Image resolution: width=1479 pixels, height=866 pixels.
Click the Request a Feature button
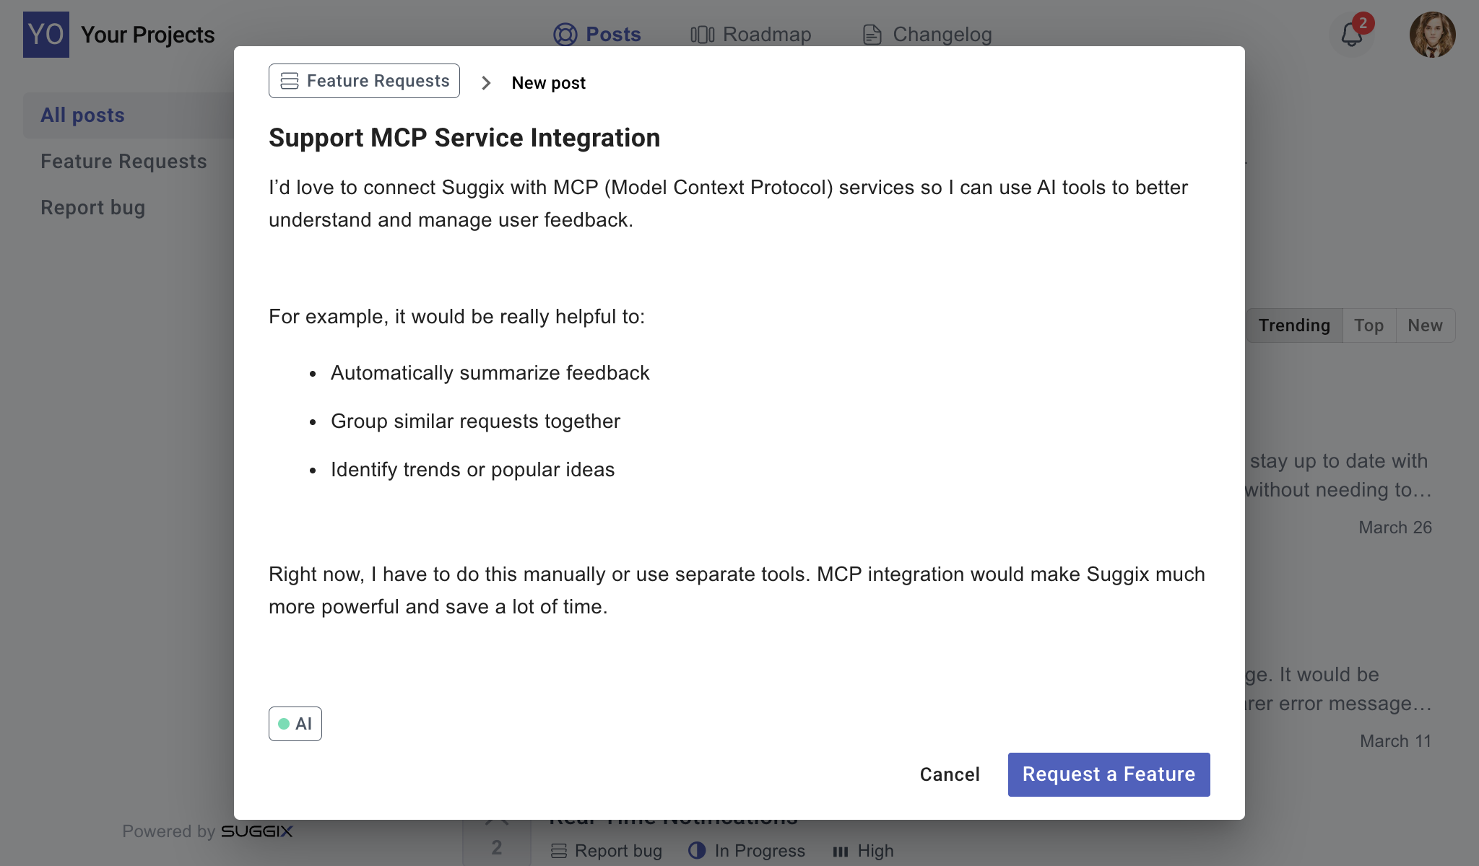click(x=1109, y=774)
